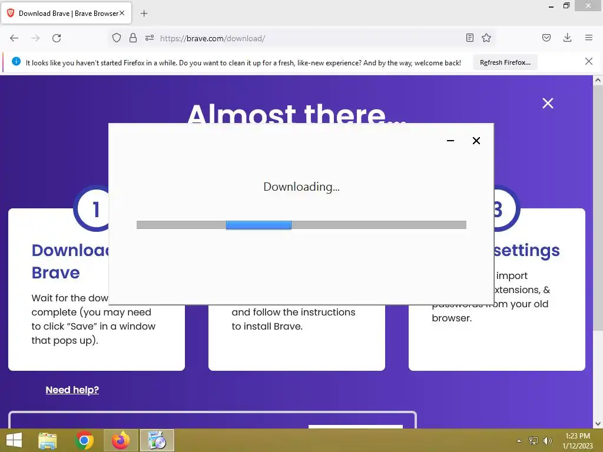Select the Download Brave browser tab
Image resolution: width=603 pixels, height=452 pixels.
[x=66, y=13]
